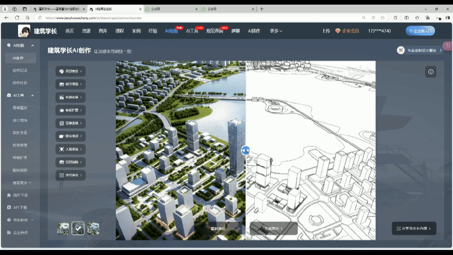
Task: Go to 资源 in the top navigation
Action: [86, 31]
